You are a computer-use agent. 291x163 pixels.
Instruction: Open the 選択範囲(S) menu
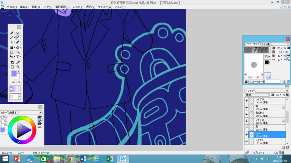tap(62, 7)
